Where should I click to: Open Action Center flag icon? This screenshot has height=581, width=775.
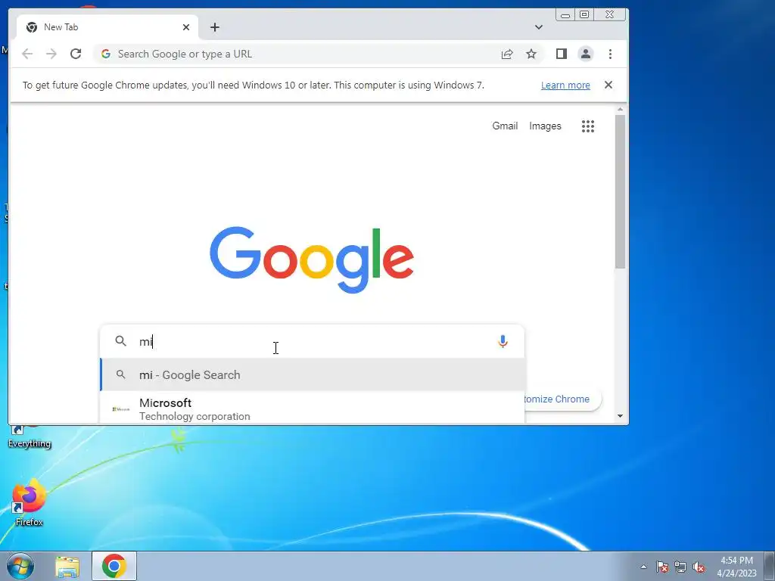click(x=661, y=567)
